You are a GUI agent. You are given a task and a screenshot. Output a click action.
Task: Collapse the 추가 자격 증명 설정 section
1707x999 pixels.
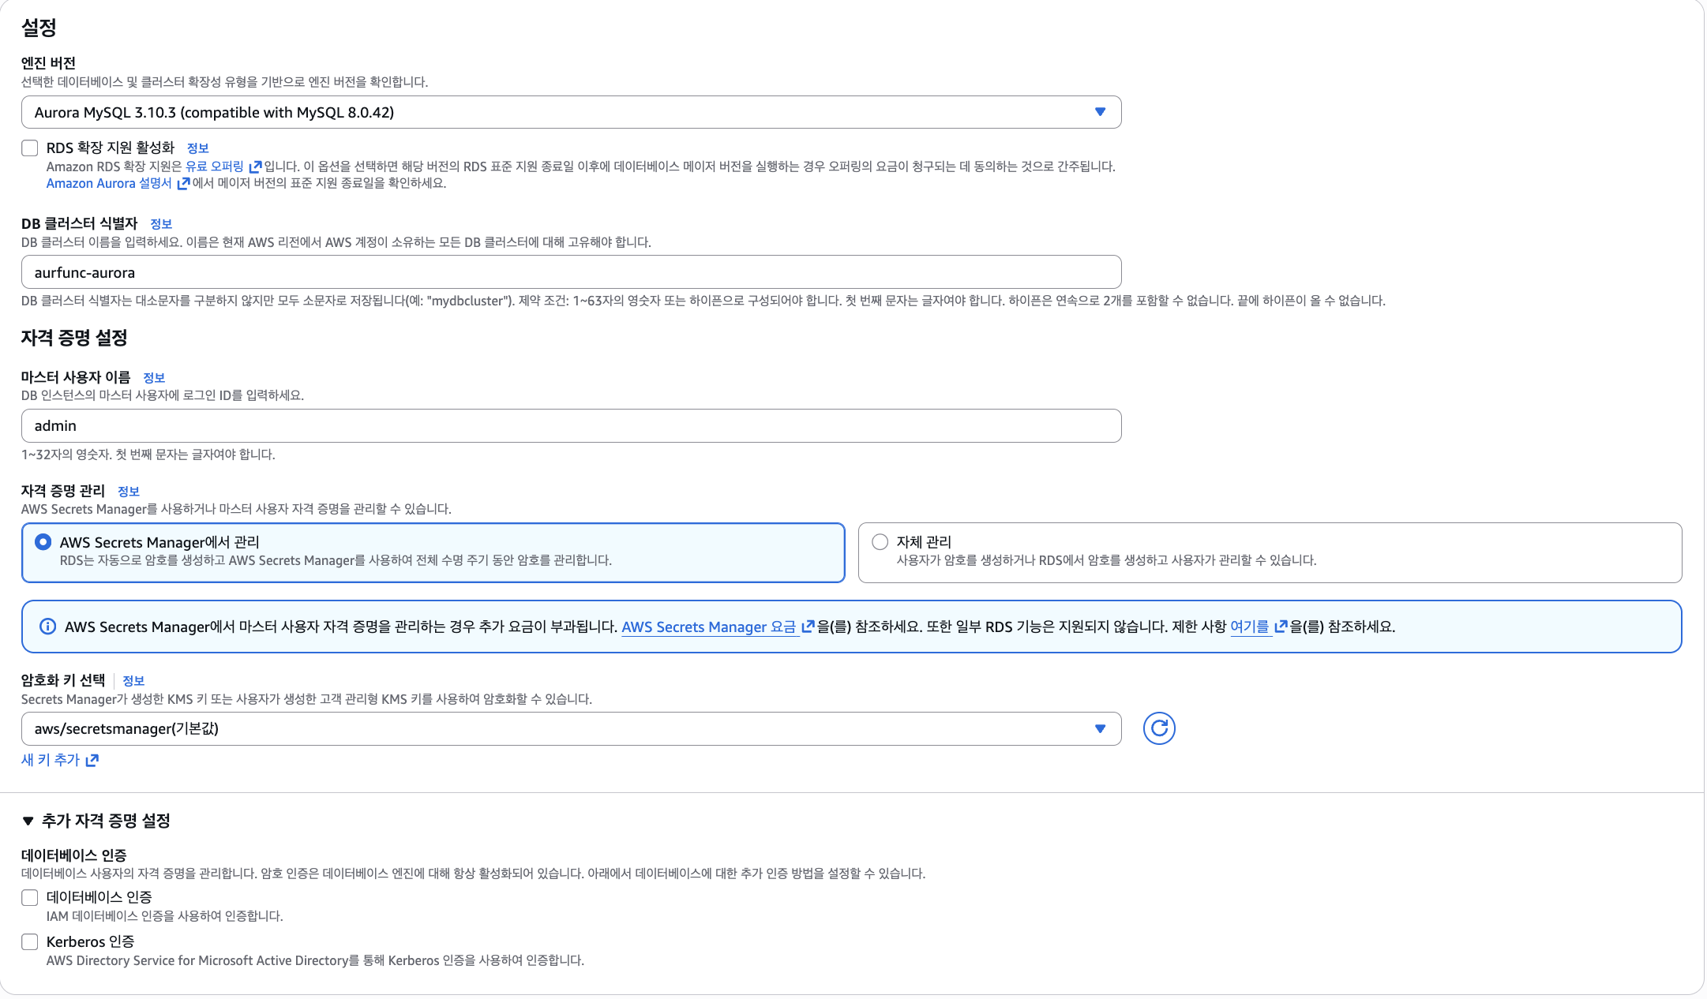[x=28, y=821]
